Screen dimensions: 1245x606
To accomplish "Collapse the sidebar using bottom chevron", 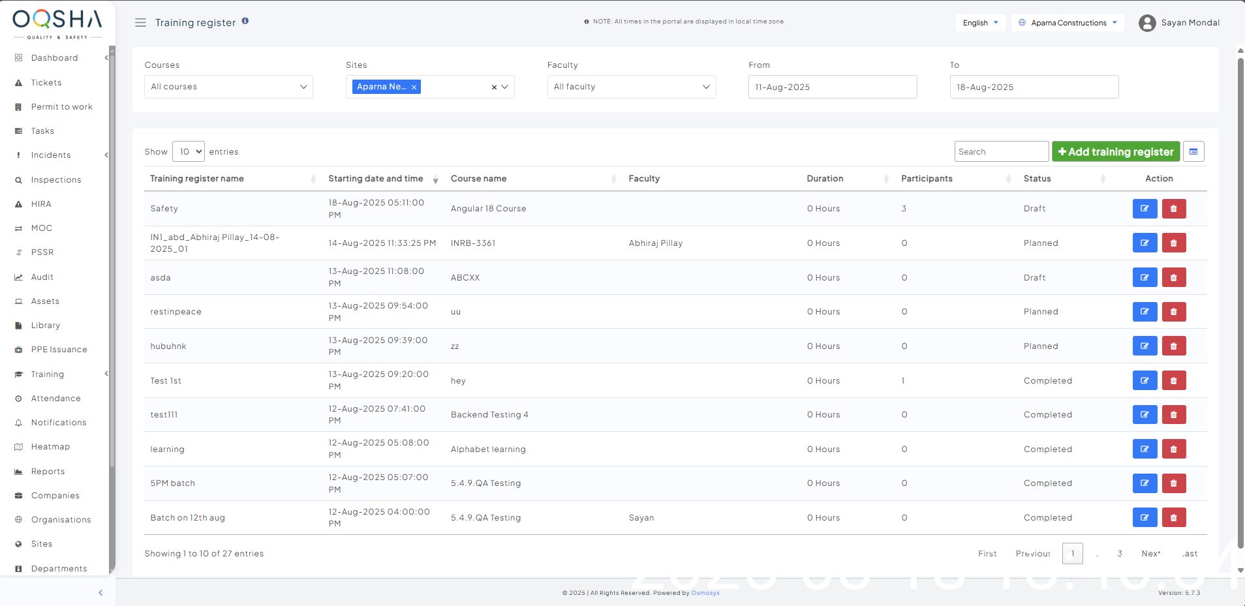I will coord(100,593).
